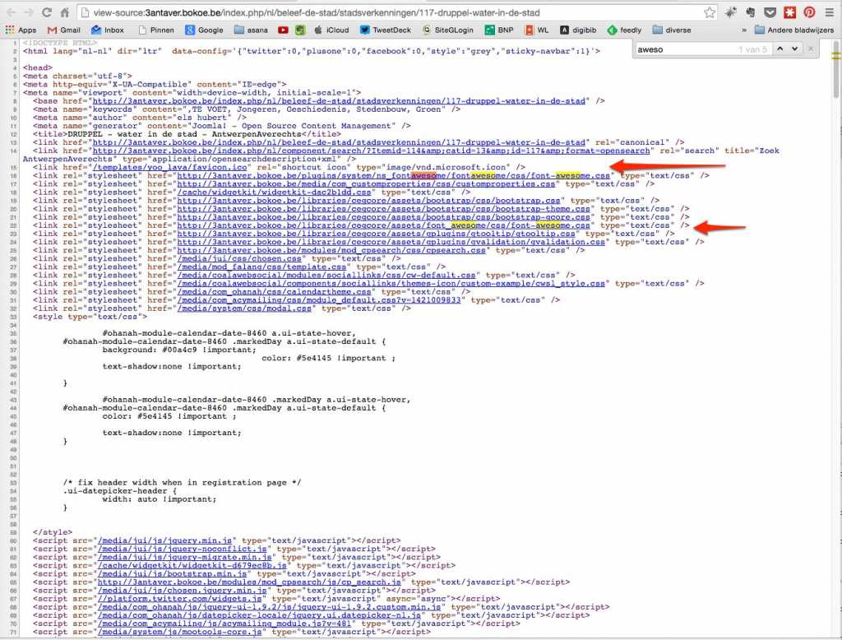Open jquery-migrate.min.js link
Viewport: 842px width, 640px height.
pos(185,557)
